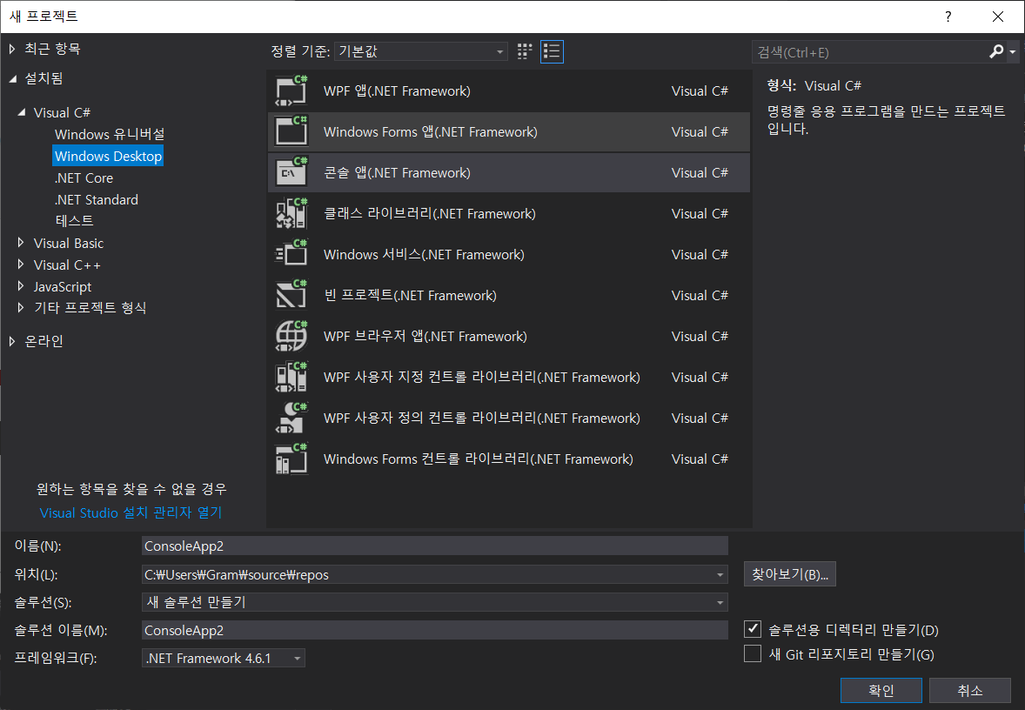Click WPF 사용자 지정 컨트롤 라이브러리 icon
The width and height of the screenshot is (1025, 710).
pos(291,377)
